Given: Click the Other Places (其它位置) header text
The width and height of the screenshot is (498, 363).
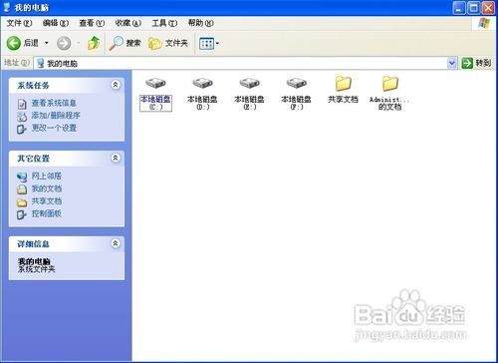Looking at the screenshot, I should pos(33,159).
